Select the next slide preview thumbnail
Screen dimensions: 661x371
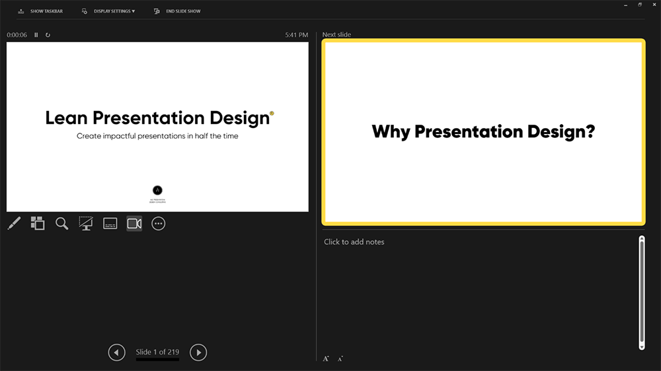click(483, 132)
